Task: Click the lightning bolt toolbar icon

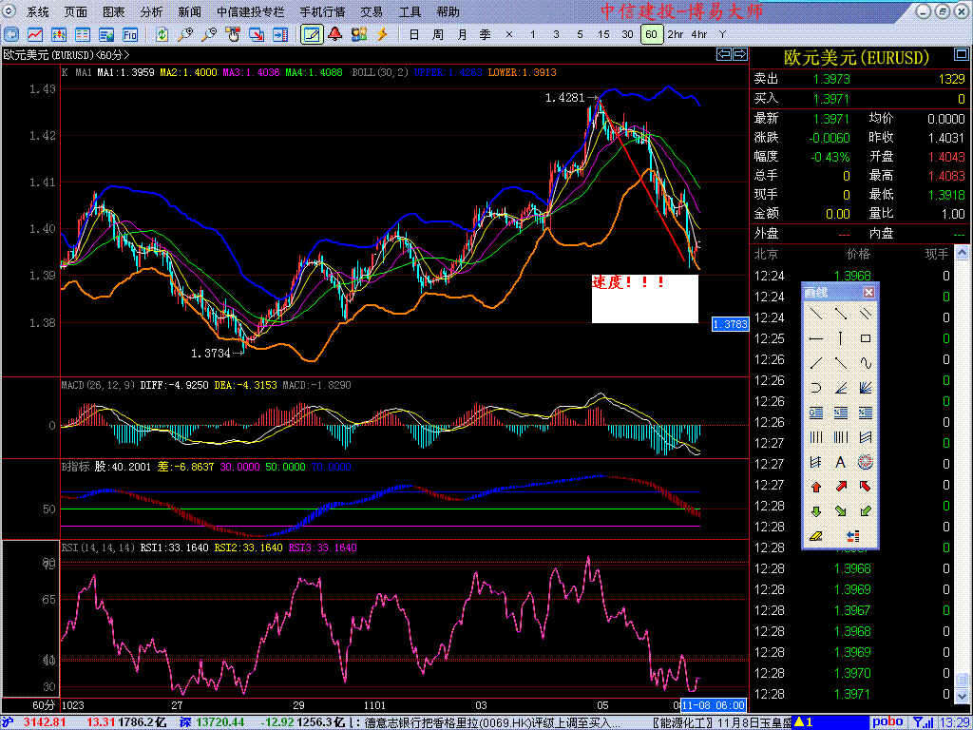Action: click(382, 34)
